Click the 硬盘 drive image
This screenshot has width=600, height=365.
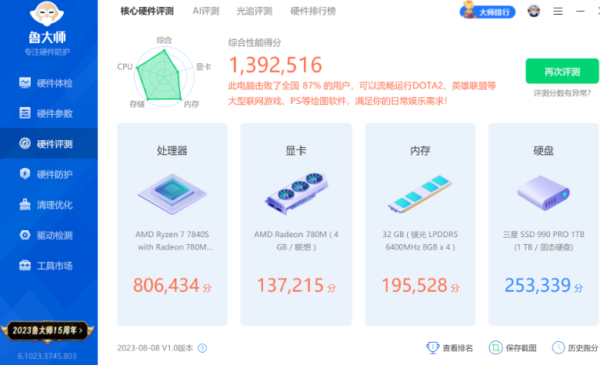(x=543, y=193)
